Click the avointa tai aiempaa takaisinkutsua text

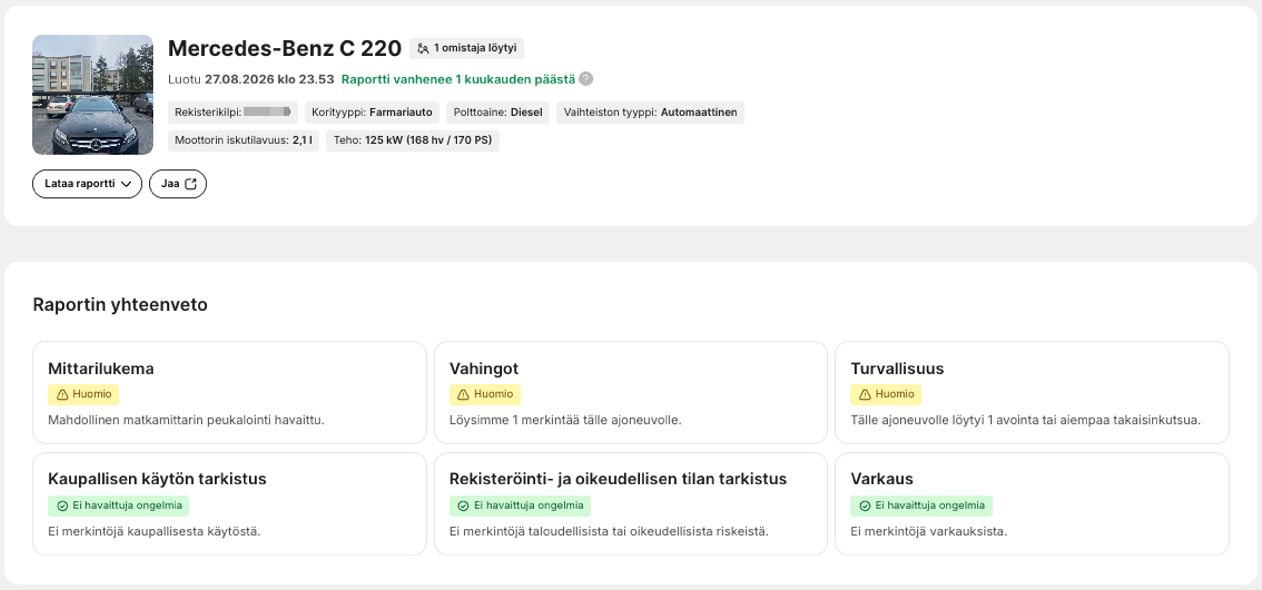[x=1098, y=420]
